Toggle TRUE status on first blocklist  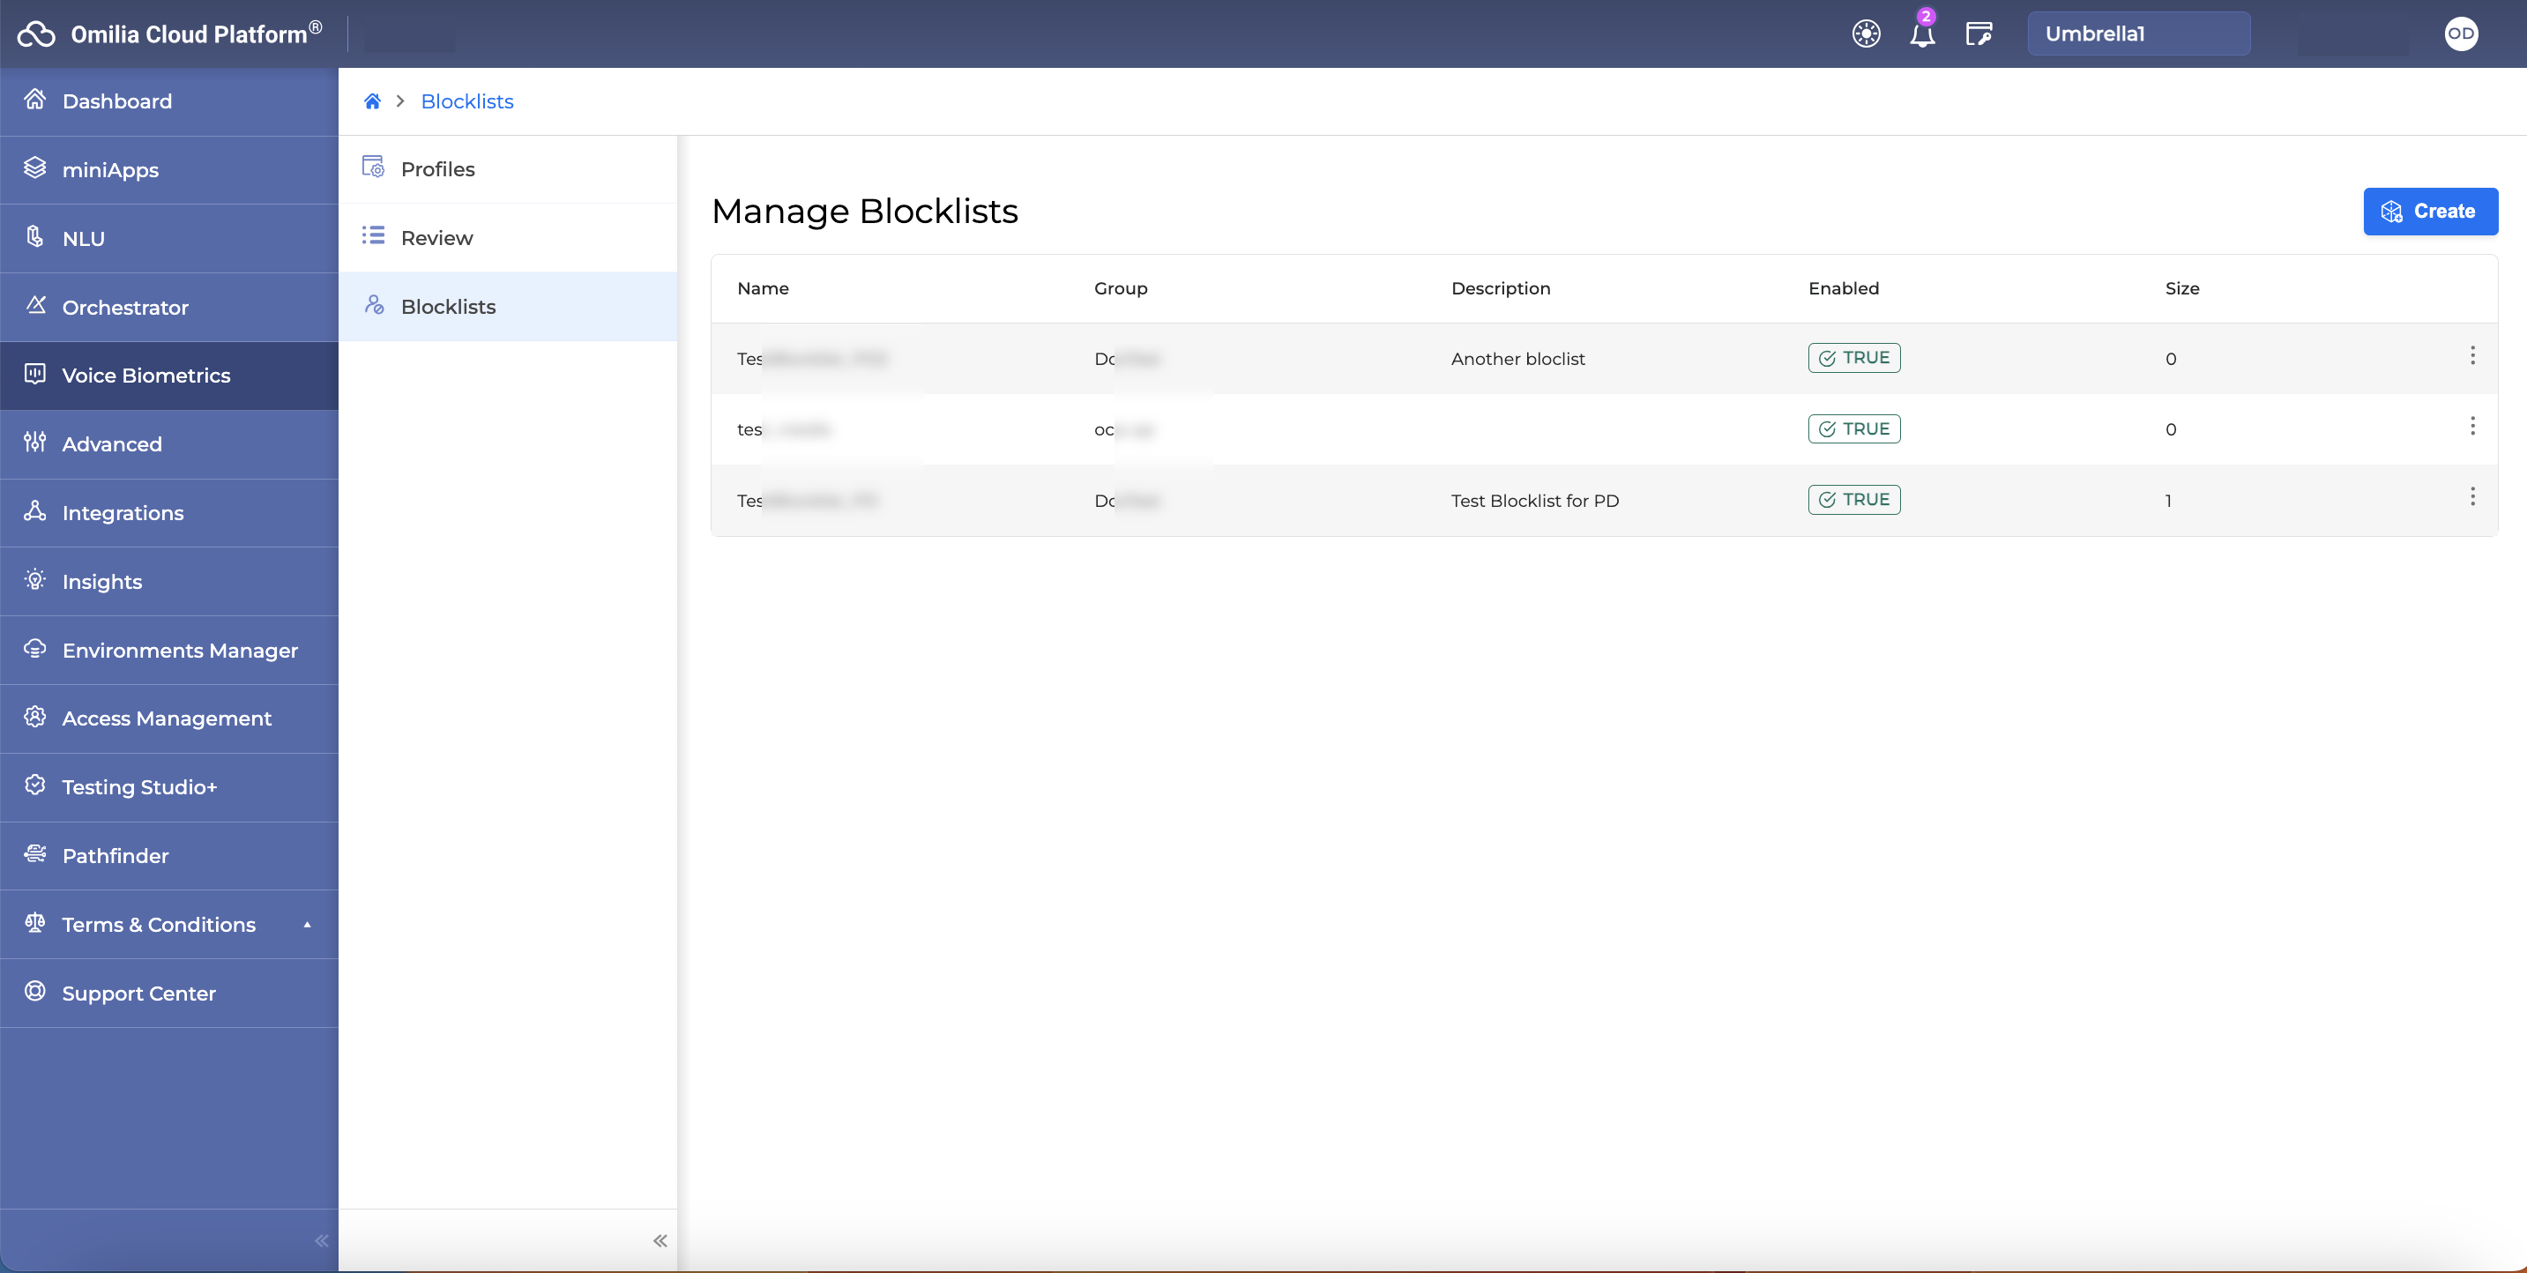pos(1853,357)
